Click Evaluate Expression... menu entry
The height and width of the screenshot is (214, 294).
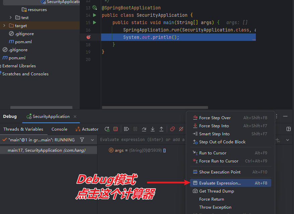tap(230, 183)
